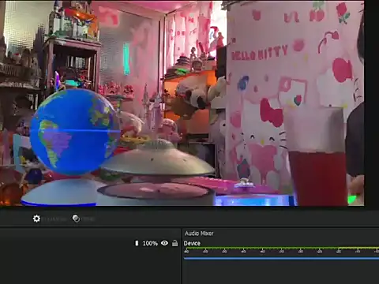
Task: Click the blue Device volume slider
Action: [281, 258]
